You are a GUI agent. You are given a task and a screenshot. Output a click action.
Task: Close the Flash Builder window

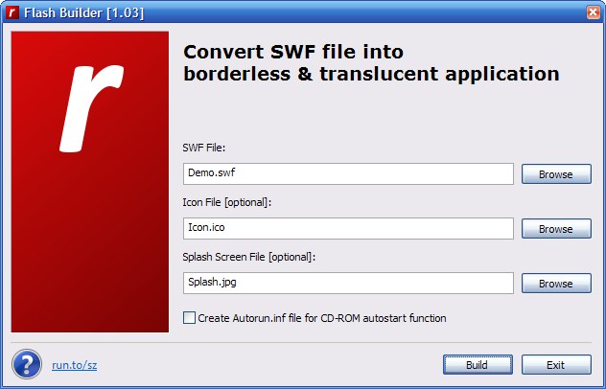point(594,12)
